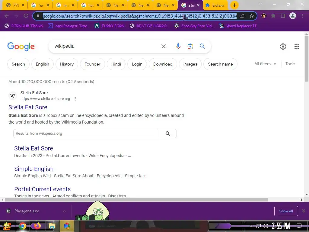
Task: Select the Founder filter chip
Action: click(x=92, y=64)
